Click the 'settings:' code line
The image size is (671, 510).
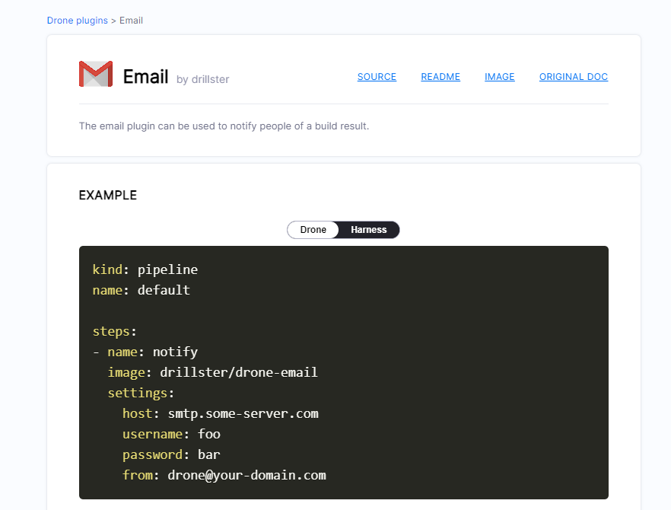(141, 393)
